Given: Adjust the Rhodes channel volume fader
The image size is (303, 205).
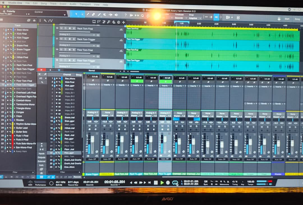Looking at the screenshot, I should 279,143.
